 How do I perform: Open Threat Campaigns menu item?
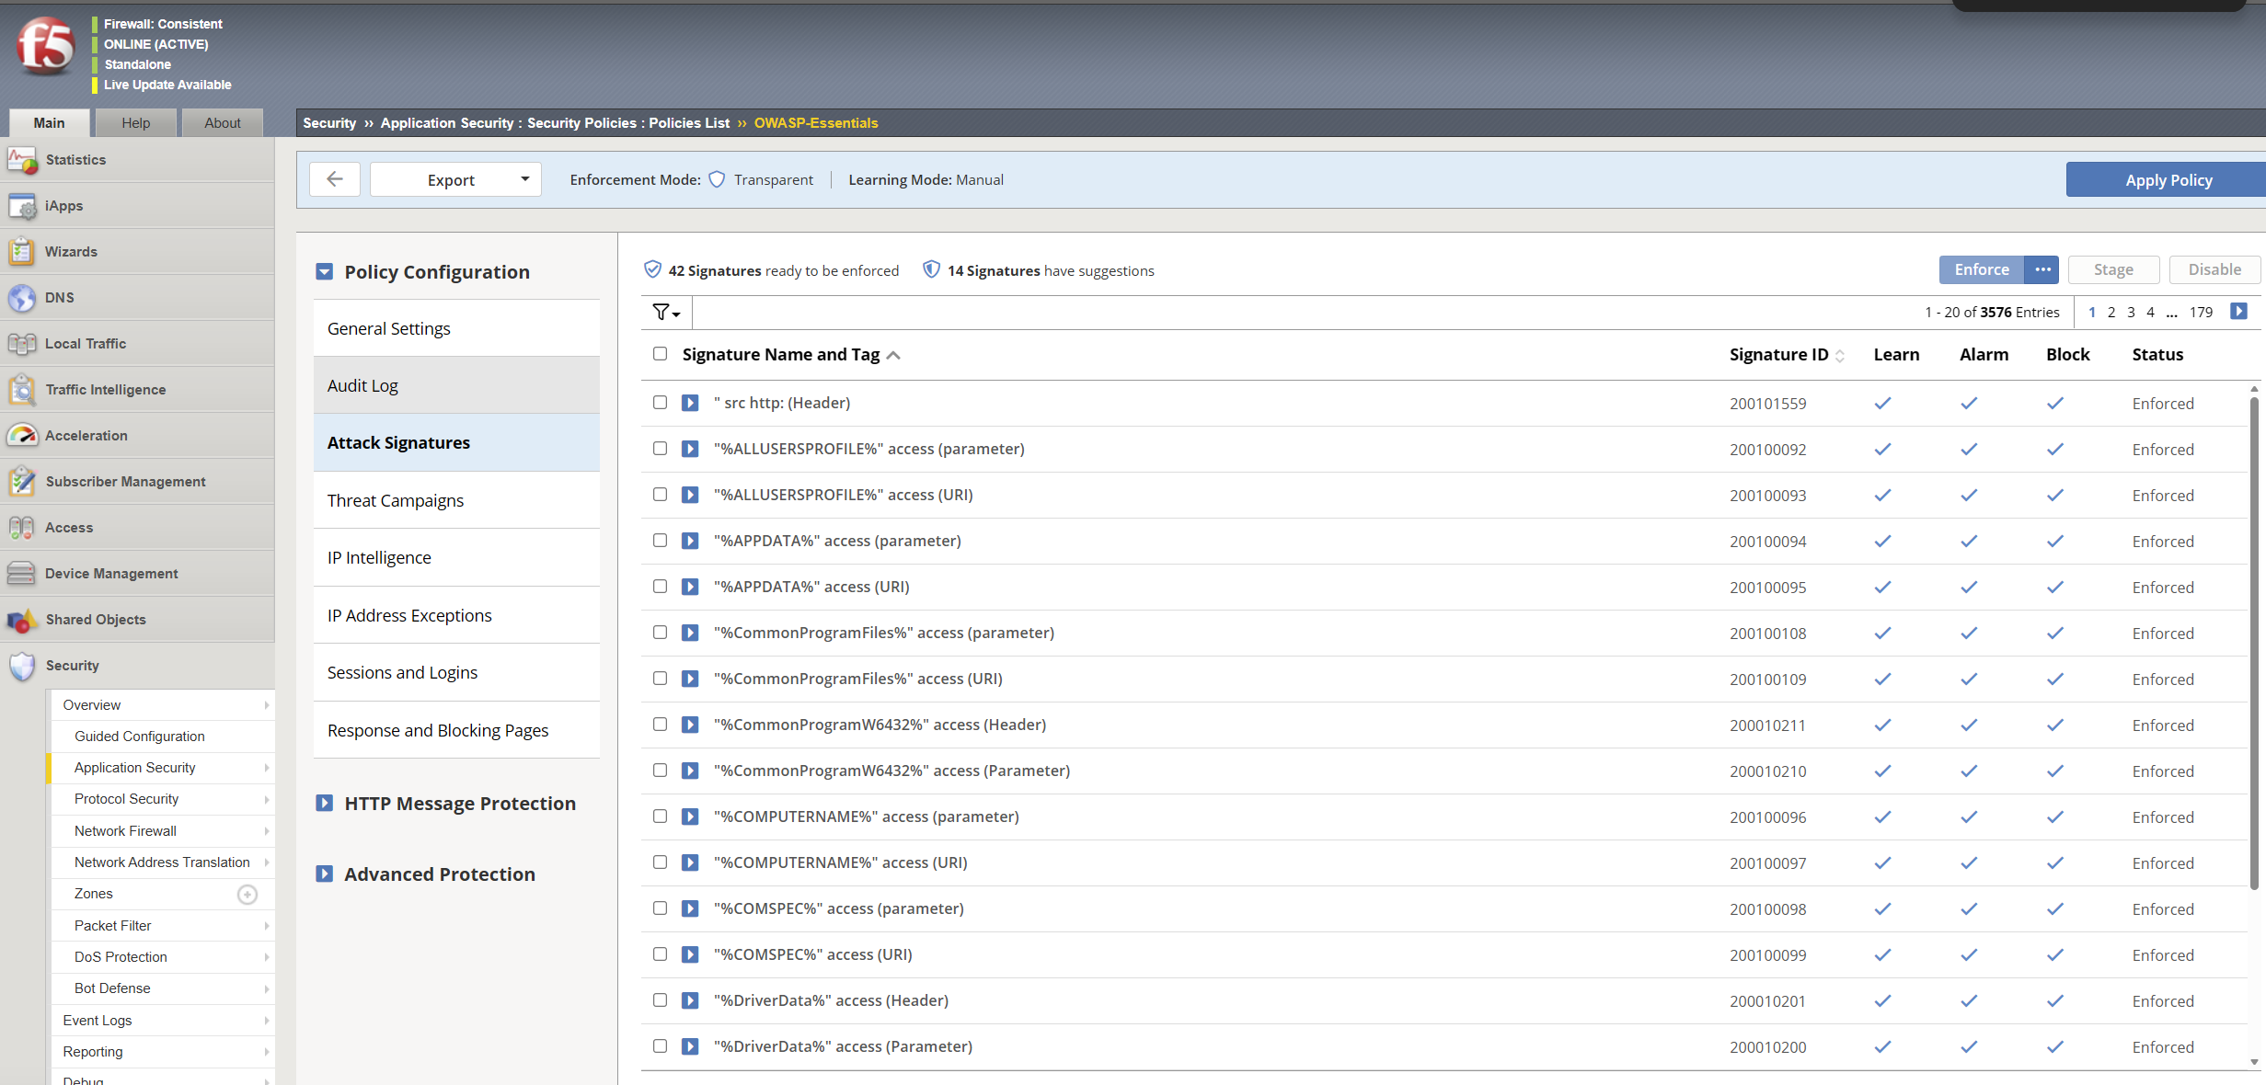456,500
